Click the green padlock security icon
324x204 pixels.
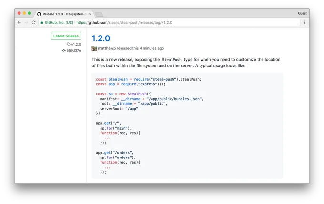[x=42, y=23]
